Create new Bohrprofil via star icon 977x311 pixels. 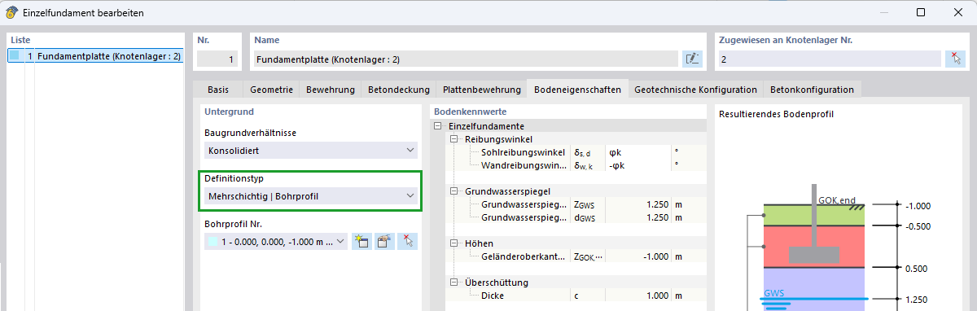[361, 241]
